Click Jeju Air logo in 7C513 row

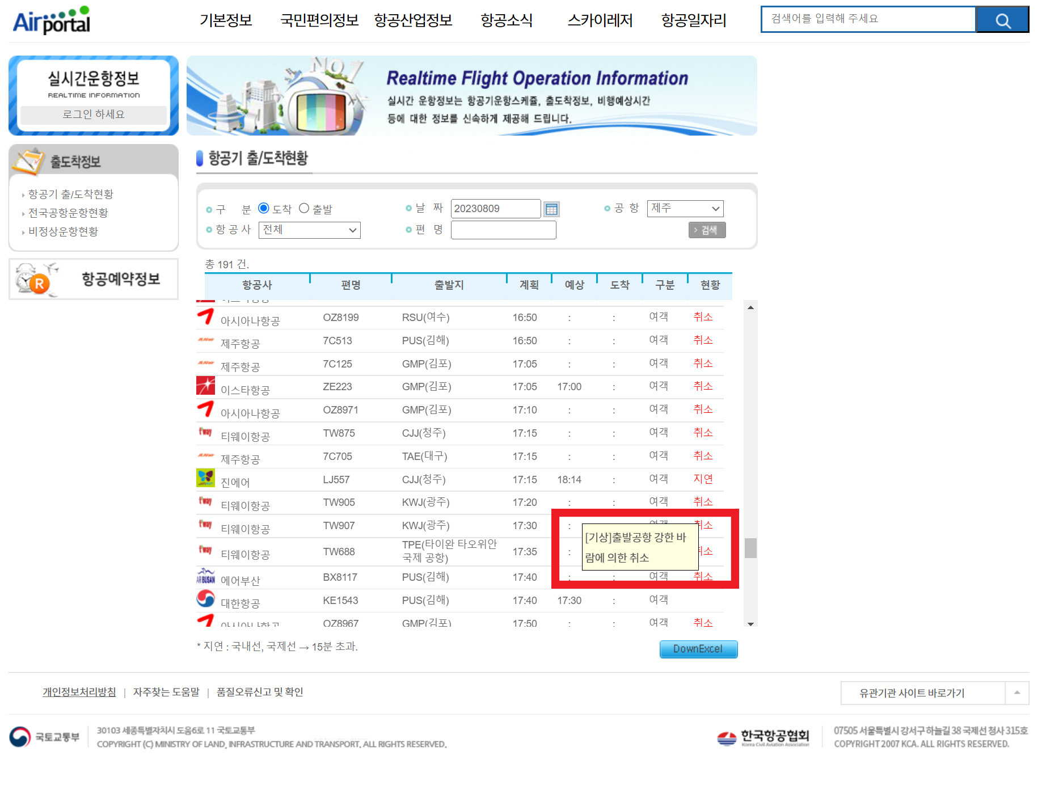point(205,340)
